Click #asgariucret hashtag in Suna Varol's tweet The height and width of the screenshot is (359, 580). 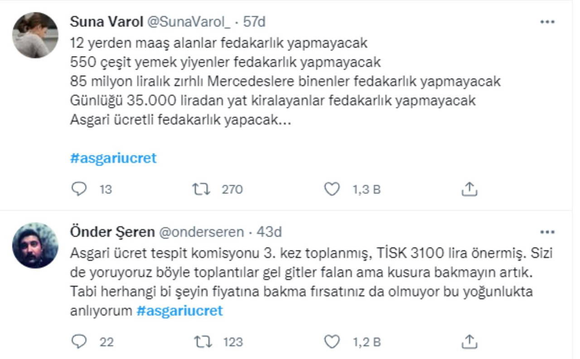113,158
